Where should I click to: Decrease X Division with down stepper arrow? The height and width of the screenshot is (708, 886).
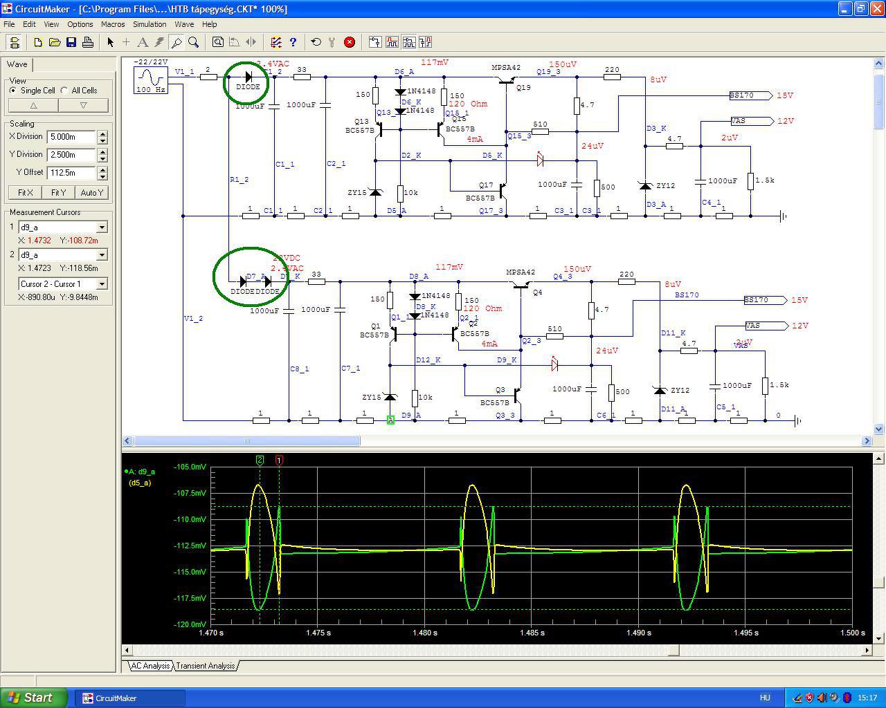click(x=102, y=140)
